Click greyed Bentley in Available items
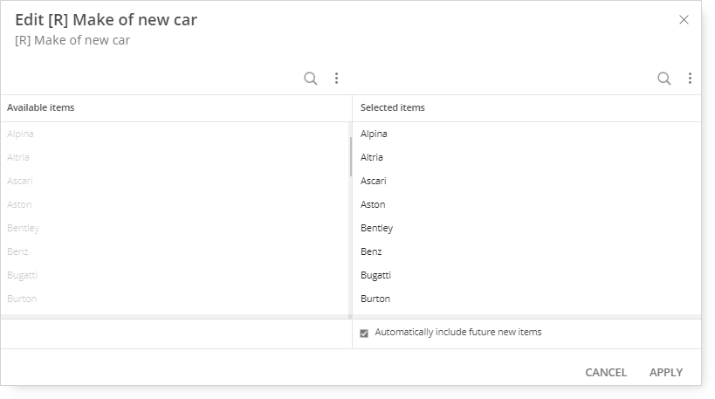Image resolution: width=715 pixels, height=399 pixels. [24, 228]
